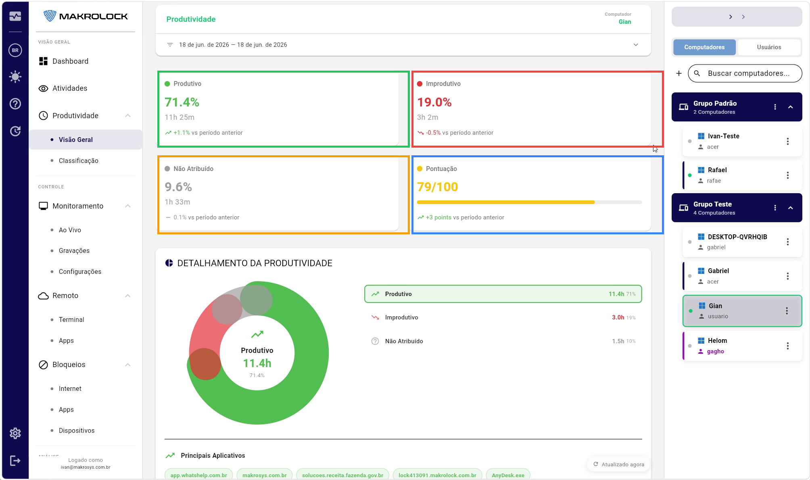Collapse the Monitoramento section
Image resolution: width=810 pixels, height=480 pixels.
pos(127,206)
